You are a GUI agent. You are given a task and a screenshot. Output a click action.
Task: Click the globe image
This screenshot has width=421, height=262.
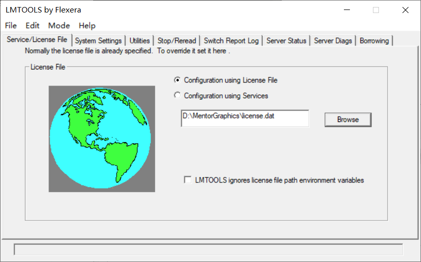102,139
